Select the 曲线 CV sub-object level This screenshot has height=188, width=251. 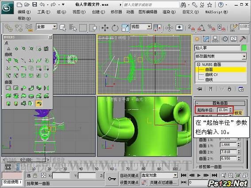tap(212, 75)
